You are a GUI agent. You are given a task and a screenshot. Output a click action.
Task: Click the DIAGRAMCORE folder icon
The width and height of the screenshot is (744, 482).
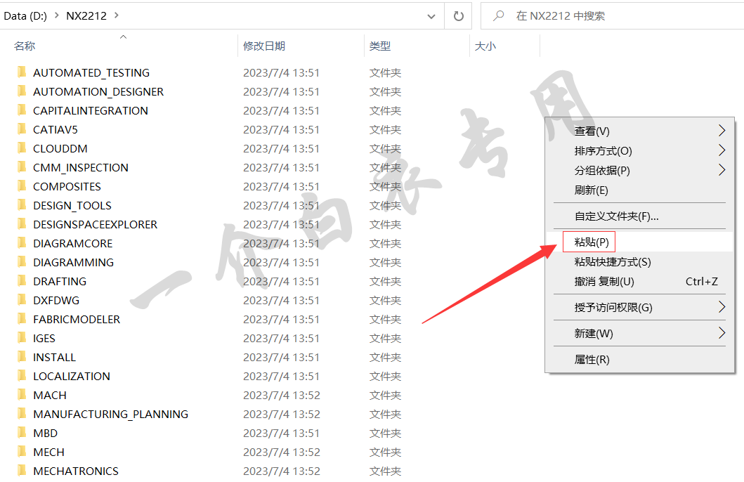click(21, 243)
